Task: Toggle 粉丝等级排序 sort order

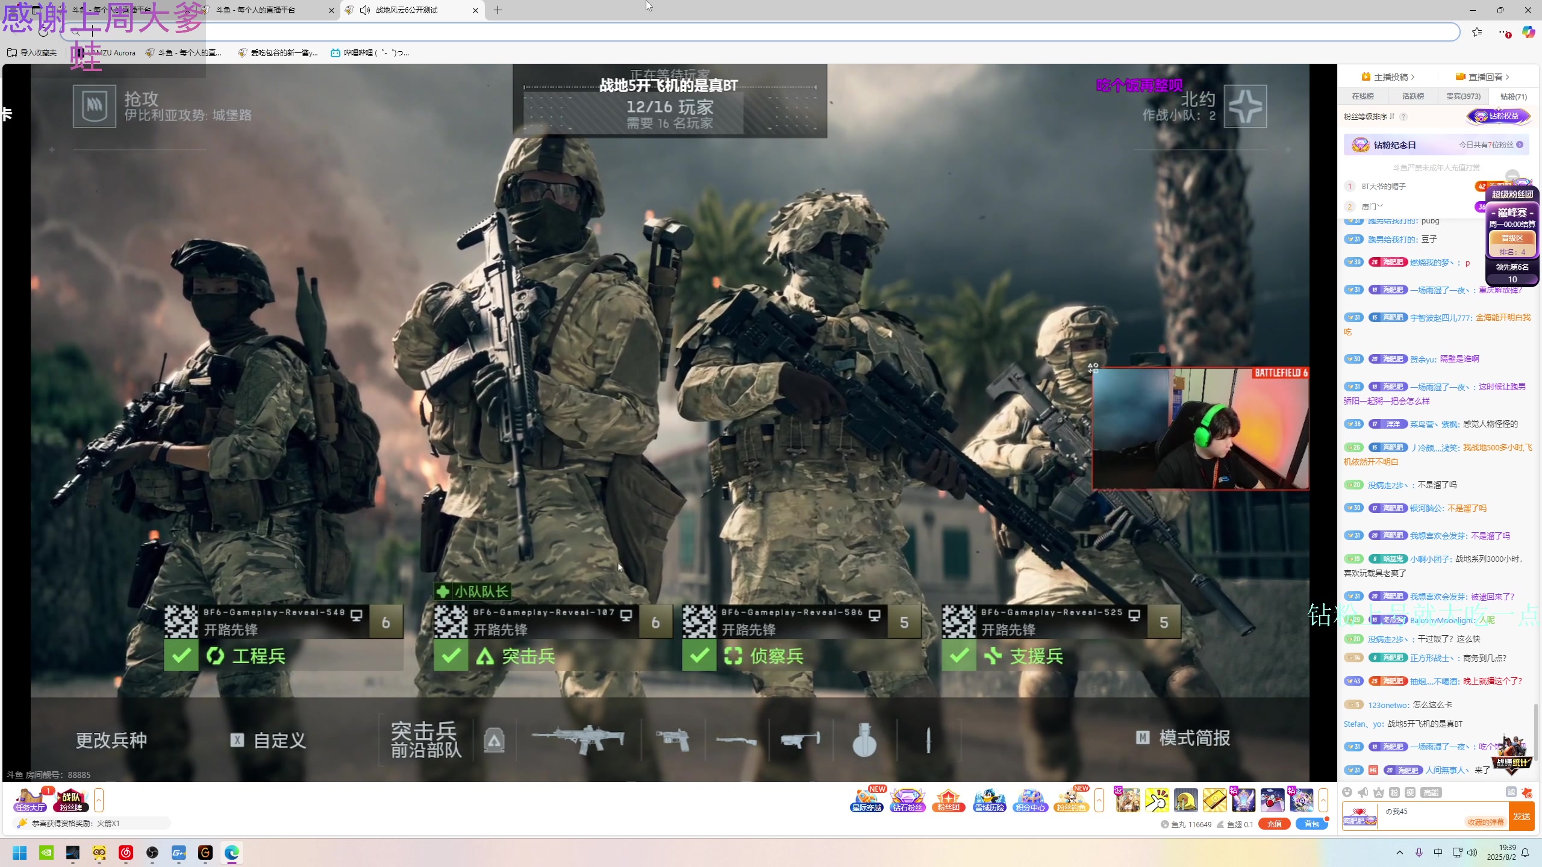Action: click(1370, 117)
